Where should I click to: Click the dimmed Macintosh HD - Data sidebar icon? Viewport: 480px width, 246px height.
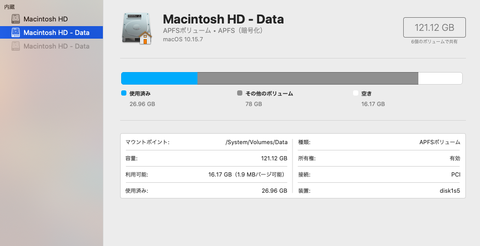click(x=16, y=46)
